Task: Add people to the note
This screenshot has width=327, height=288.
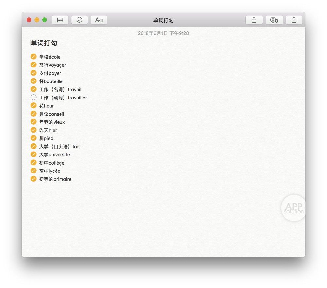Action: pyautogui.click(x=274, y=20)
